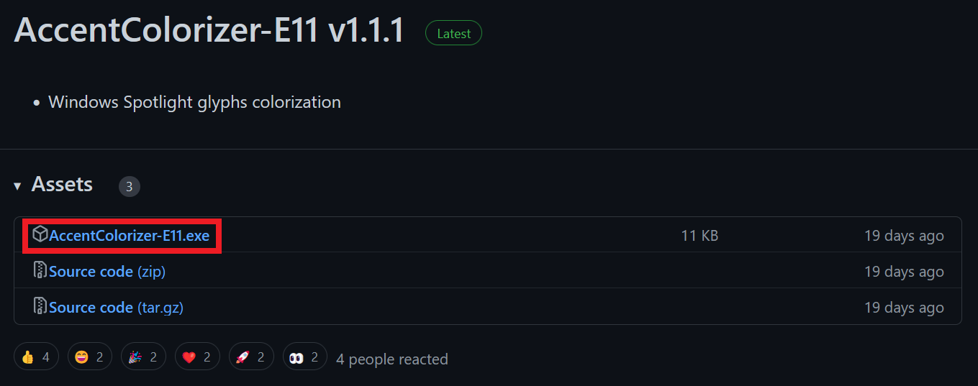Click the AccentColorizer-E11 v1.1.1 release title
This screenshot has height=386, width=978.
209,31
